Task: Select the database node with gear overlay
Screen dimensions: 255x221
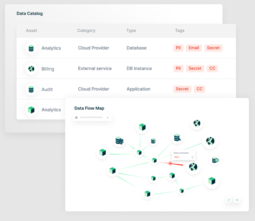Action: tap(214, 161)
